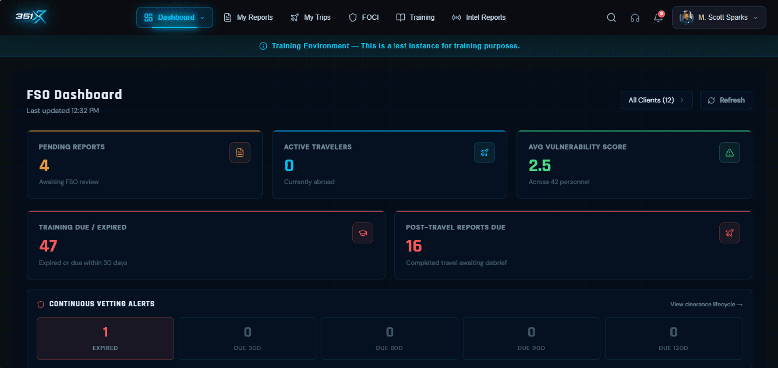Open the M. Scott Sparks user menu chevron
The width and height of the screenshot is (778, 368).
click(756, 17)
